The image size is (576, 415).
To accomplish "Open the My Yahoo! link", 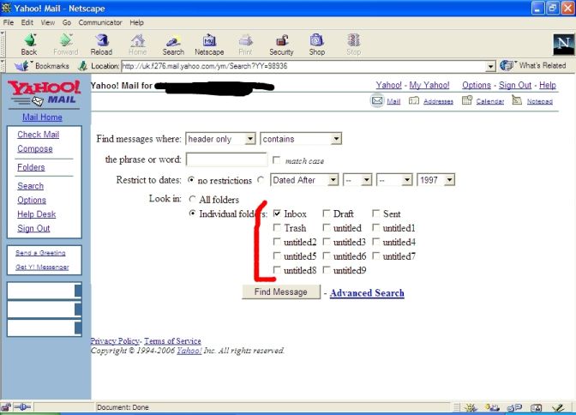I will pos(429,85).
